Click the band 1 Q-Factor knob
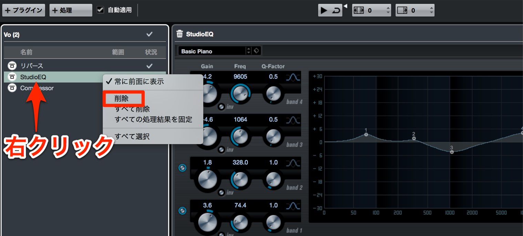This screenshot has width=523, height=236. (274, 222)
